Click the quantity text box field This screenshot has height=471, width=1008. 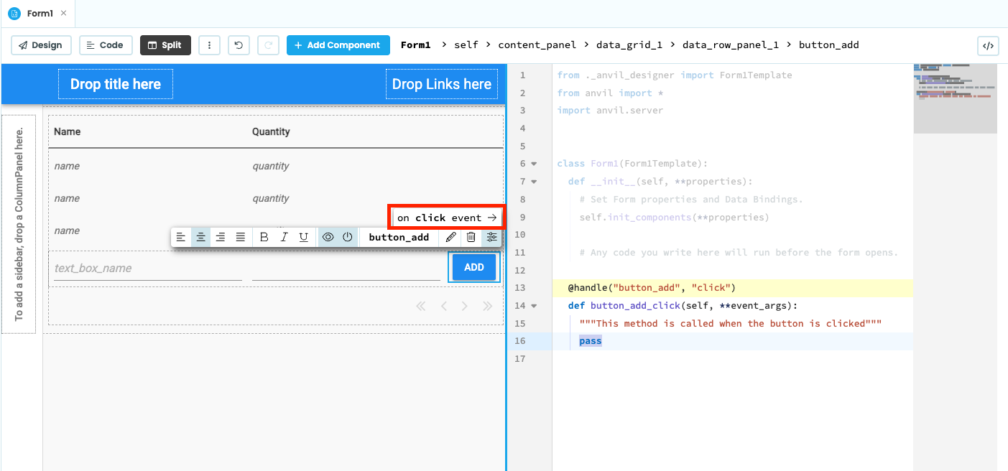(x=346, y=269)
